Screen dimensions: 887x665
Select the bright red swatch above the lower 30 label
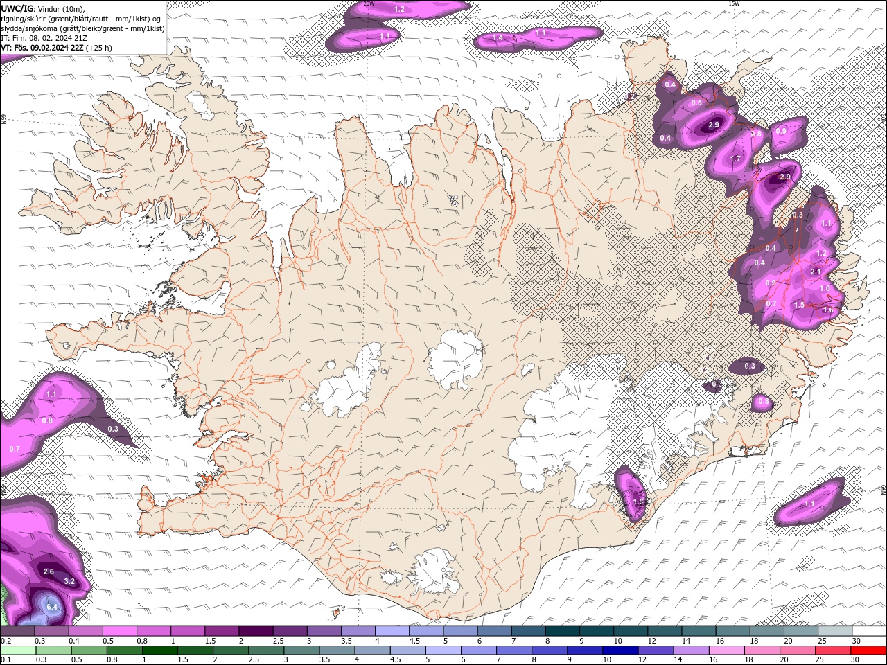click(x=868, y=650)
